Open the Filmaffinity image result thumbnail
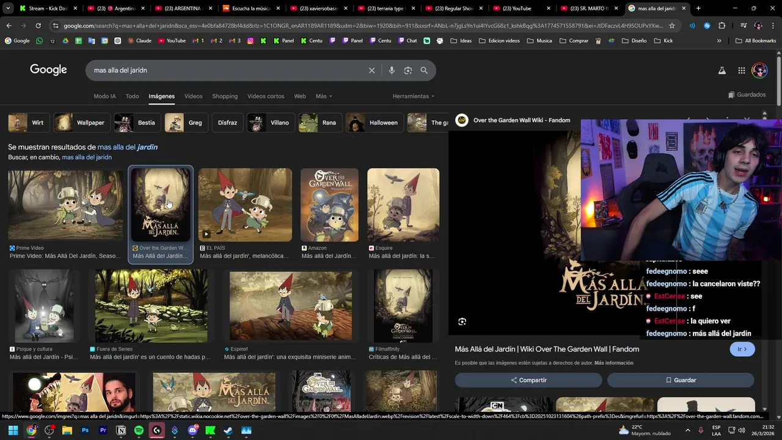 403,306
